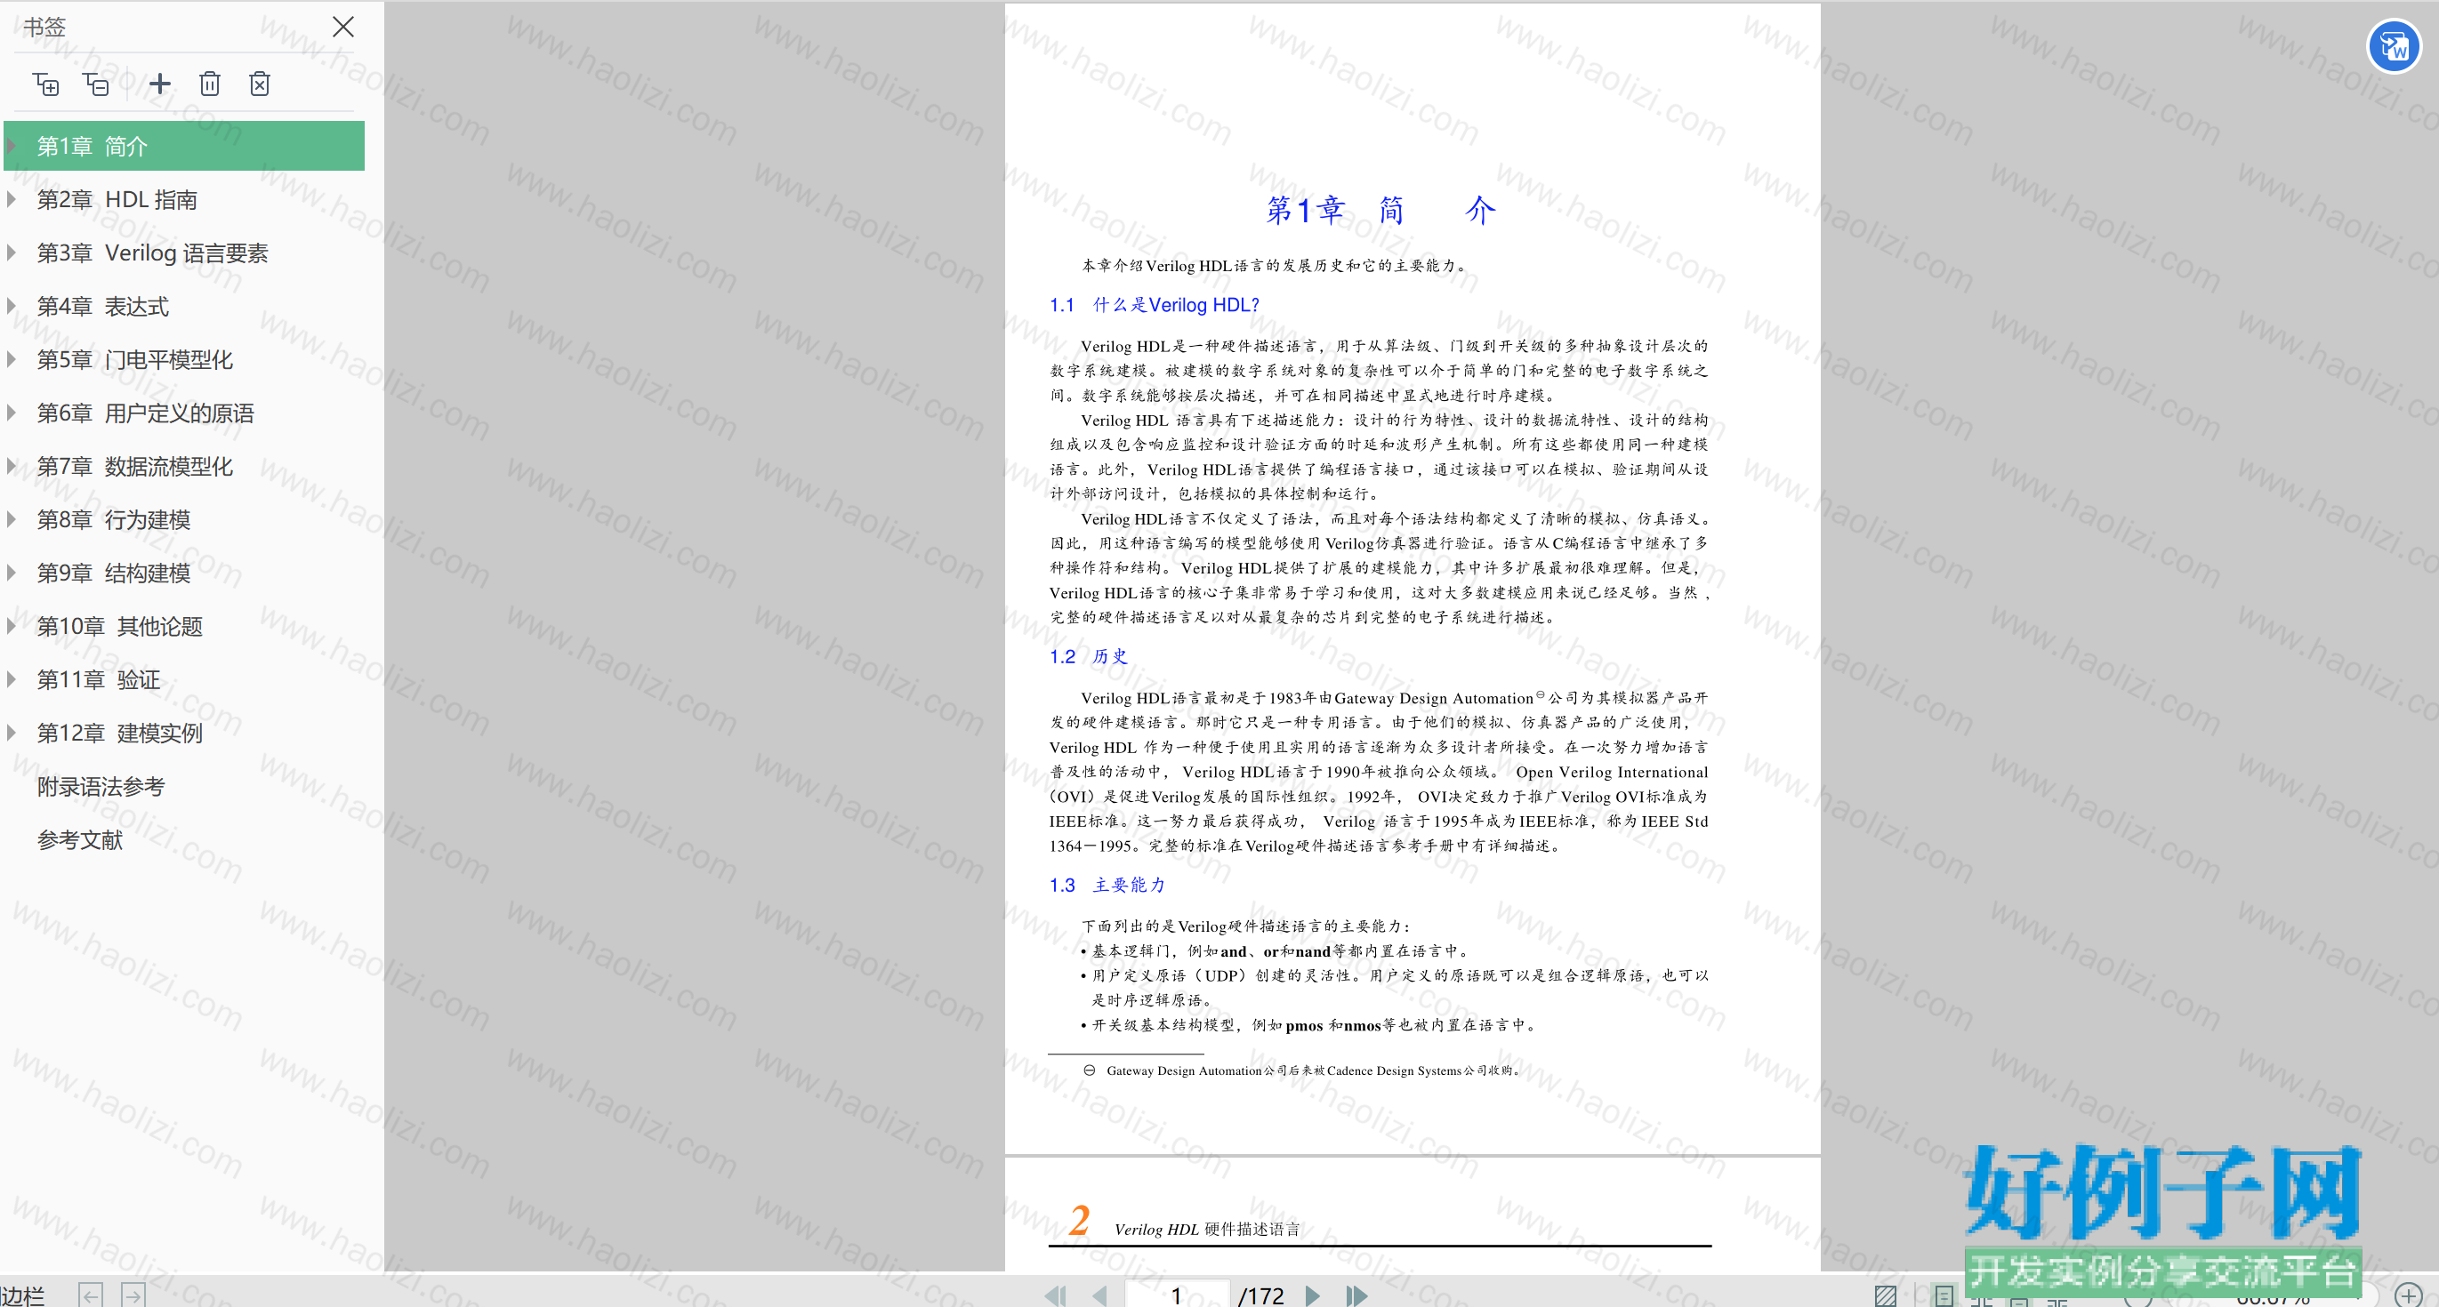Expand 第10章 其他论题 bookmark
The height and width of the screenshot is (1307, 2439).
[x=12, y=626]
